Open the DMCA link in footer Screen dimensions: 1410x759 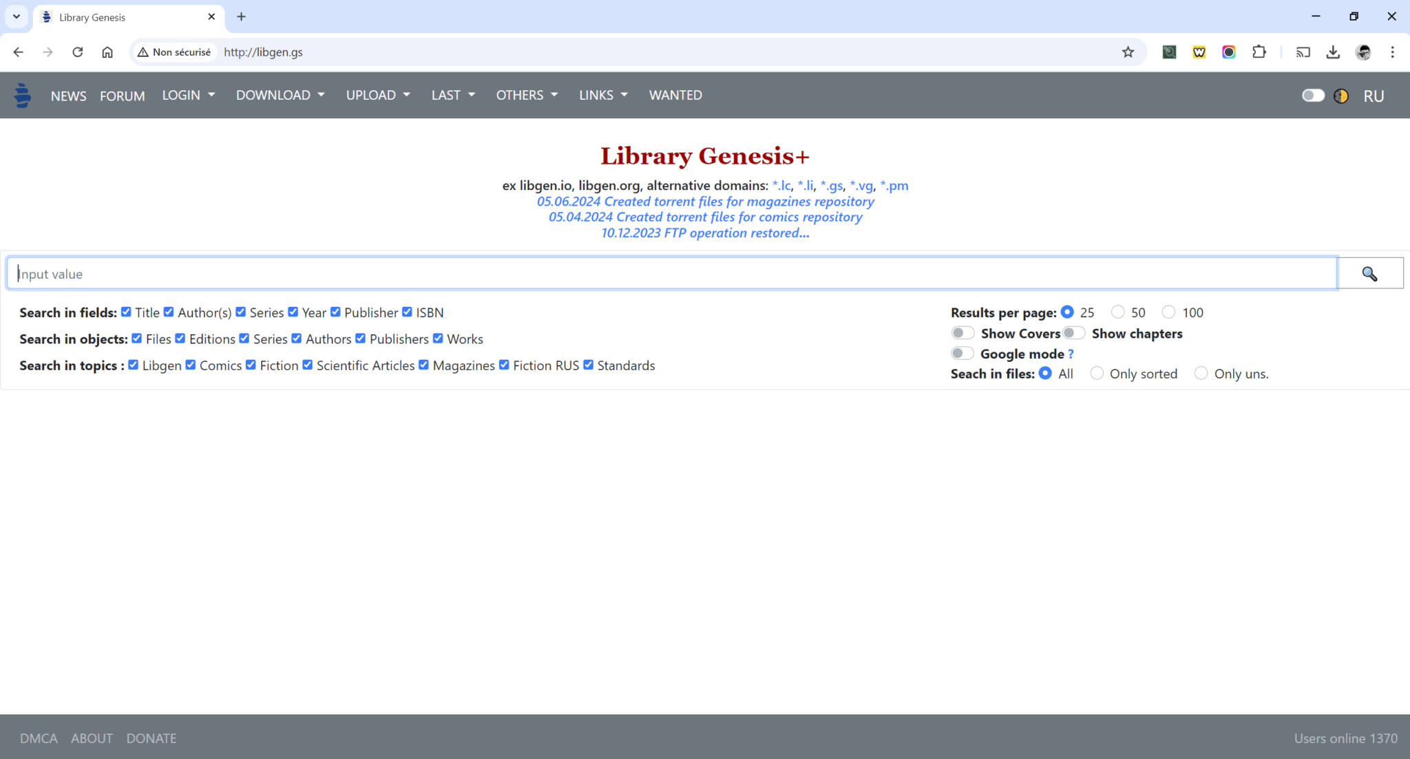pyautogui.click(x=39, y=738)
